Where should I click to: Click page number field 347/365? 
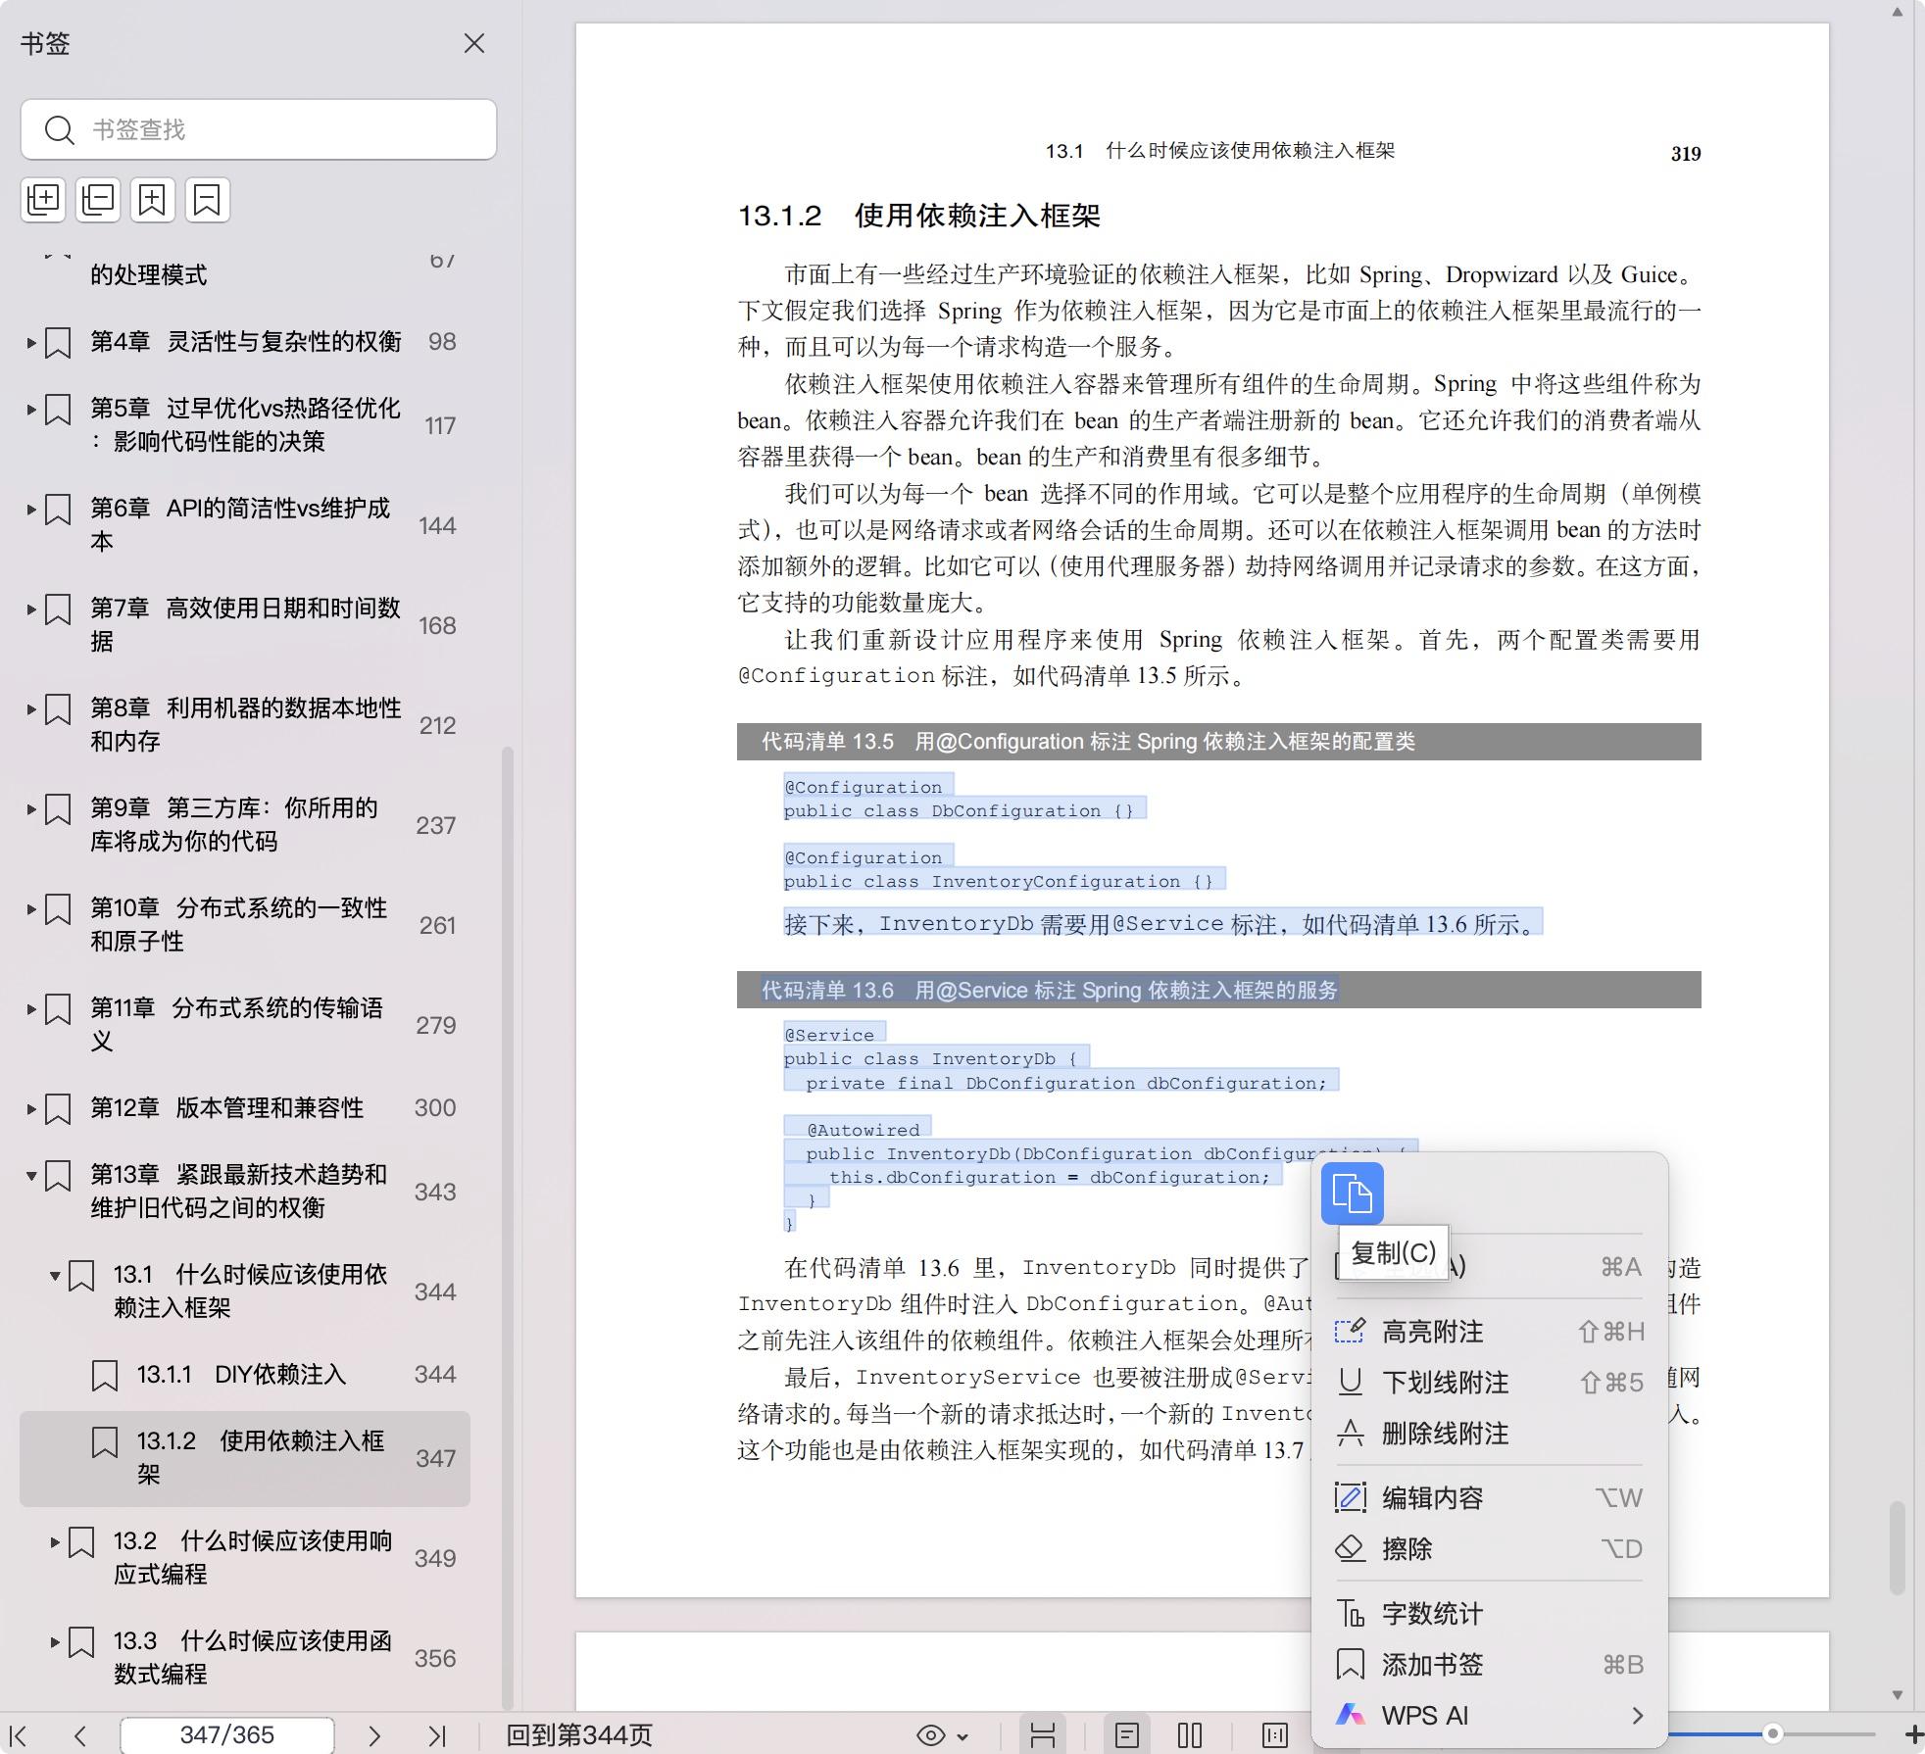pos(226,1735)
